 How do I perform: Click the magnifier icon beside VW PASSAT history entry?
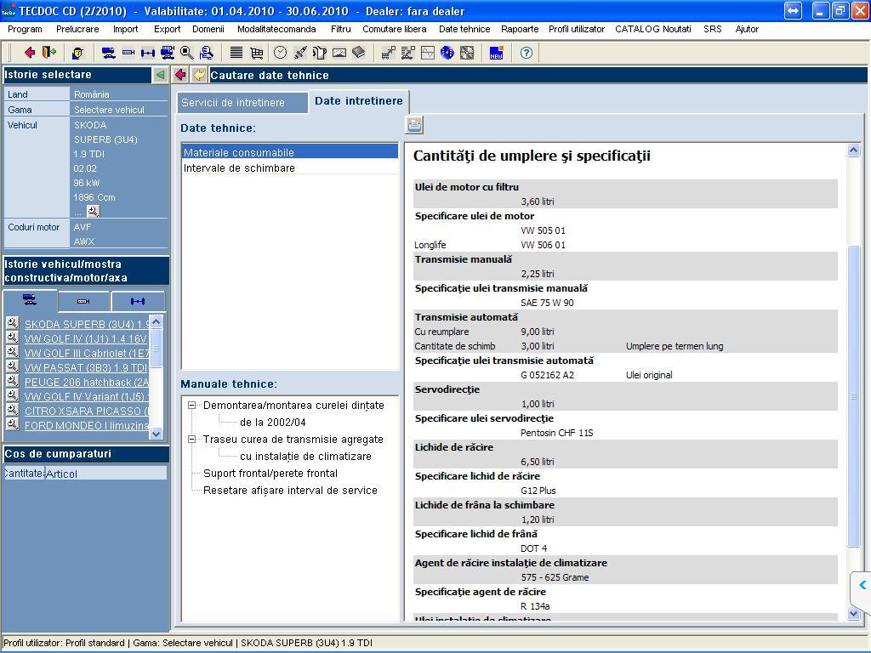[x=12, y=366]
